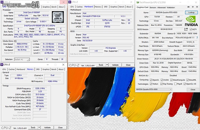This screenshot has height=130, width=200.
Task: Open the CPU tab in the Memory window
Action: tap(4, 69)
